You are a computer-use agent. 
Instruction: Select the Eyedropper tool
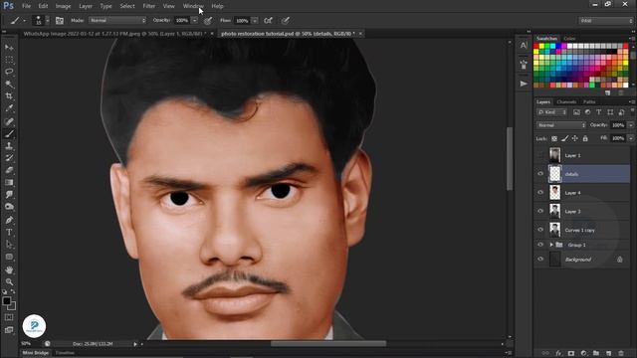[9, 108]
